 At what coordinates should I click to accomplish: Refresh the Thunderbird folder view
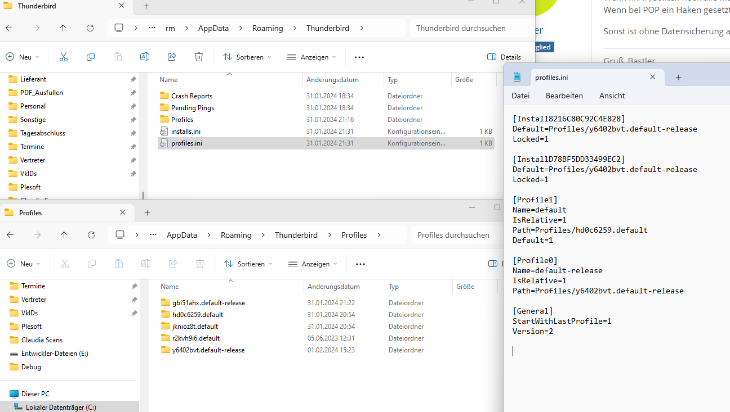90,28
